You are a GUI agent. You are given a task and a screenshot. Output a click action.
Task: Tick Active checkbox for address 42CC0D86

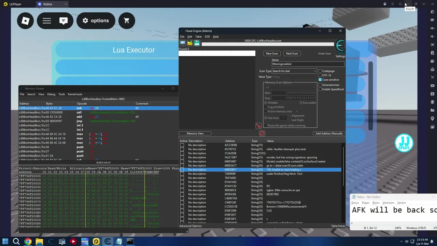(x=182, y=145)
